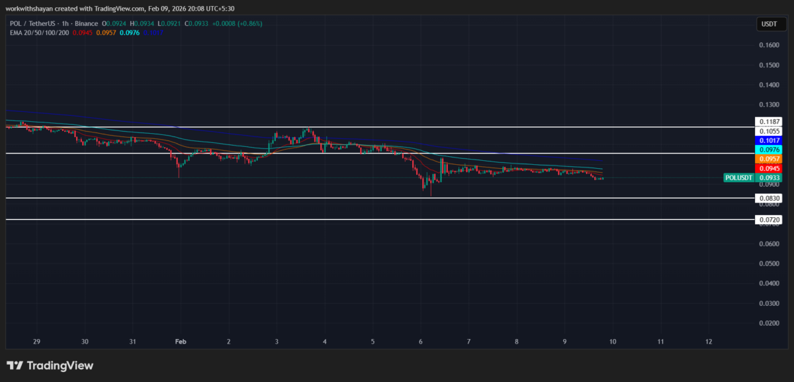The width and height of the screenshot is (794, 382).
Task: Click the 0.1187 resistance price label
Action: [x=770, y=121]
